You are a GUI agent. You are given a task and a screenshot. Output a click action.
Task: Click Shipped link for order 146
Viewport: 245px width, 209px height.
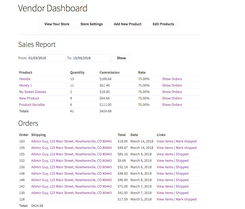182,180
